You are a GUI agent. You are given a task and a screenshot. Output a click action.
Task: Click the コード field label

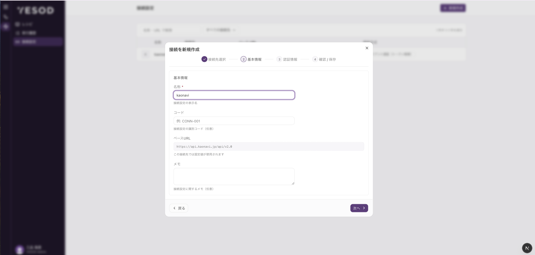tap(179, 113)
